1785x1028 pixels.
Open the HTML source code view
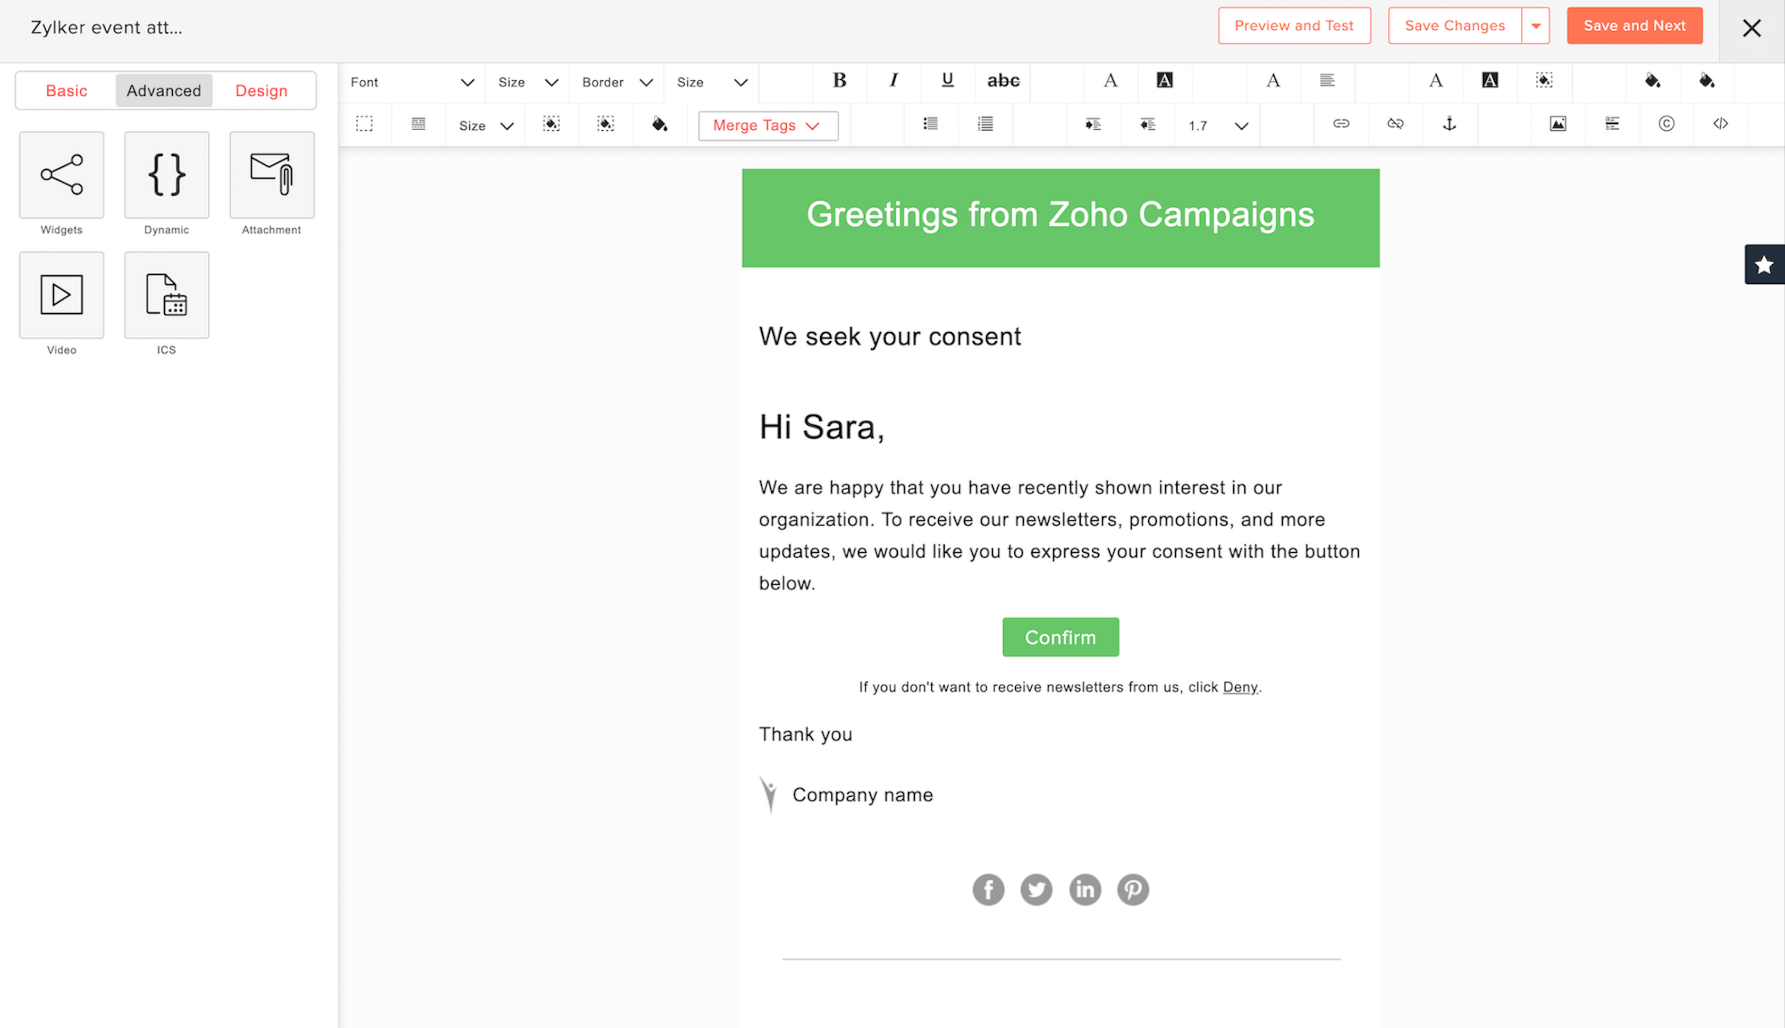[1720, 124]
